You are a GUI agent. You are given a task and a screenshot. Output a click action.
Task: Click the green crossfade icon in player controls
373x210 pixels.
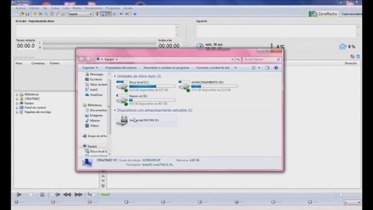tap(105, 194)
